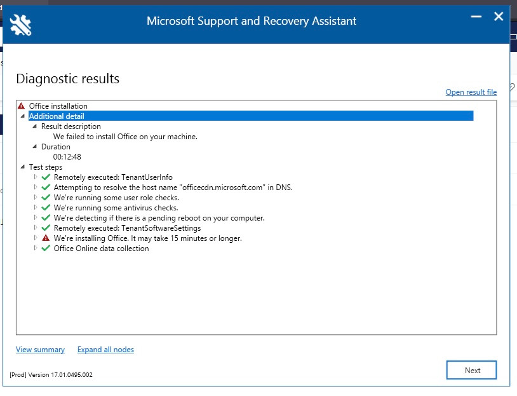The height and width of the screenshot is (396, 517).
Task: Click the View summary link
Action: point(40,350)
